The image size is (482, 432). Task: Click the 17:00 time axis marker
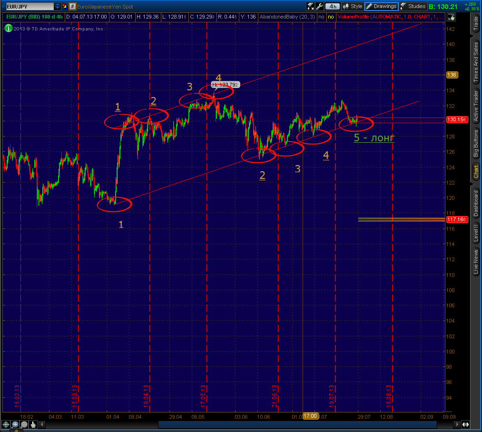(310, 416)
